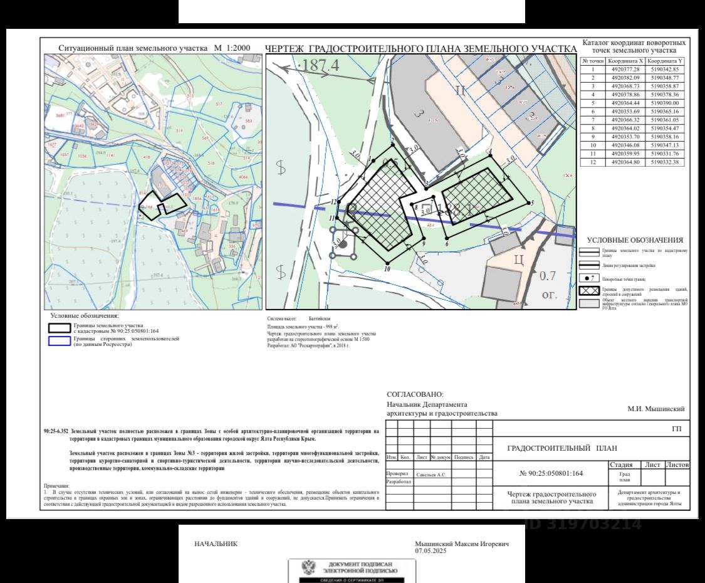The width and height of the screenshot is (705, 583).
Task: Click the 'Листов' cell in title block
Action: coord(677,465)
